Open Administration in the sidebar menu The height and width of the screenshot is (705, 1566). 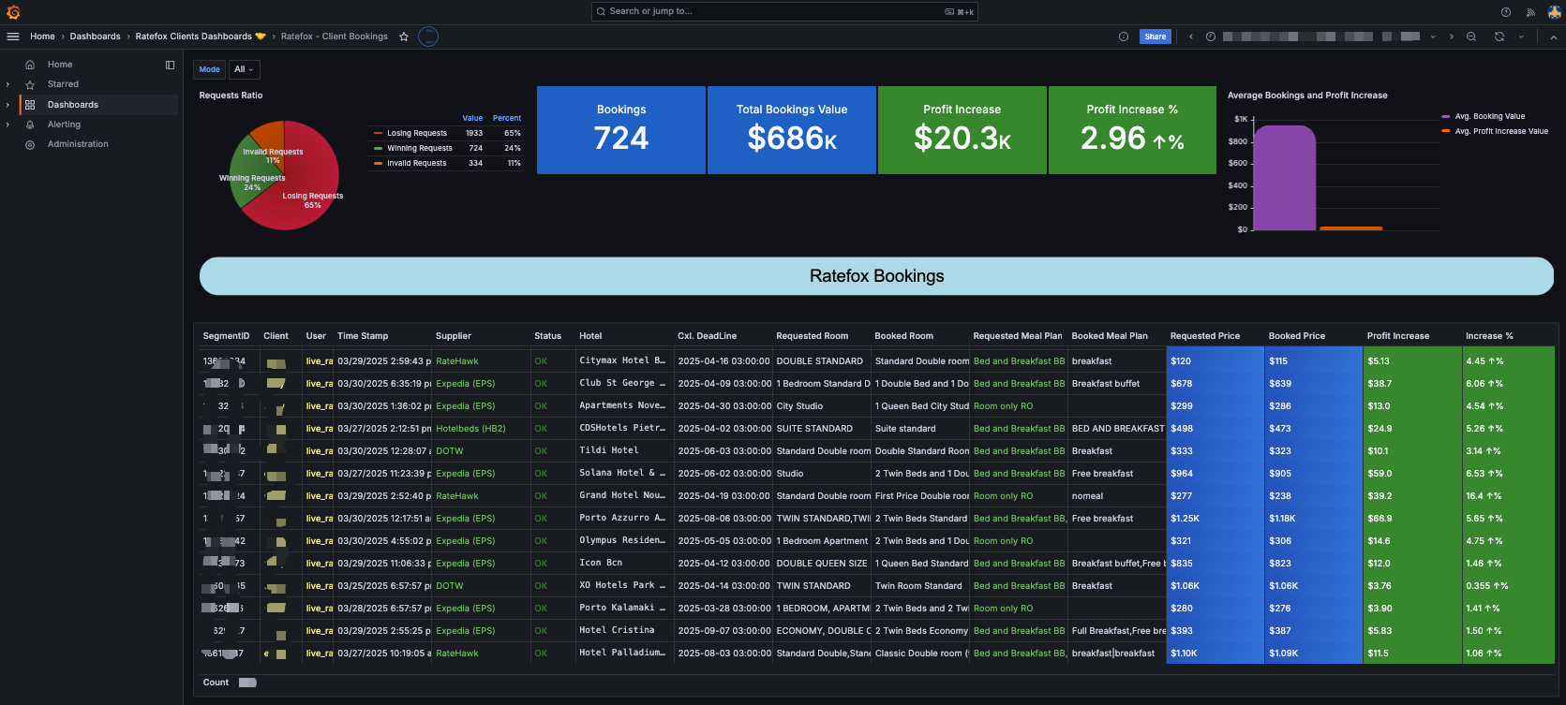click(78, 144)
